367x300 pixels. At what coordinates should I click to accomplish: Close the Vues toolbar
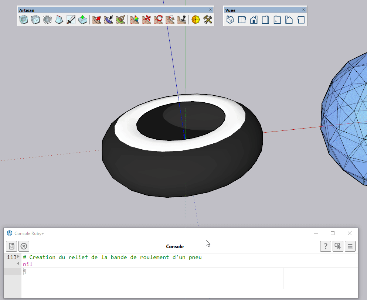[x=303, y=10]
